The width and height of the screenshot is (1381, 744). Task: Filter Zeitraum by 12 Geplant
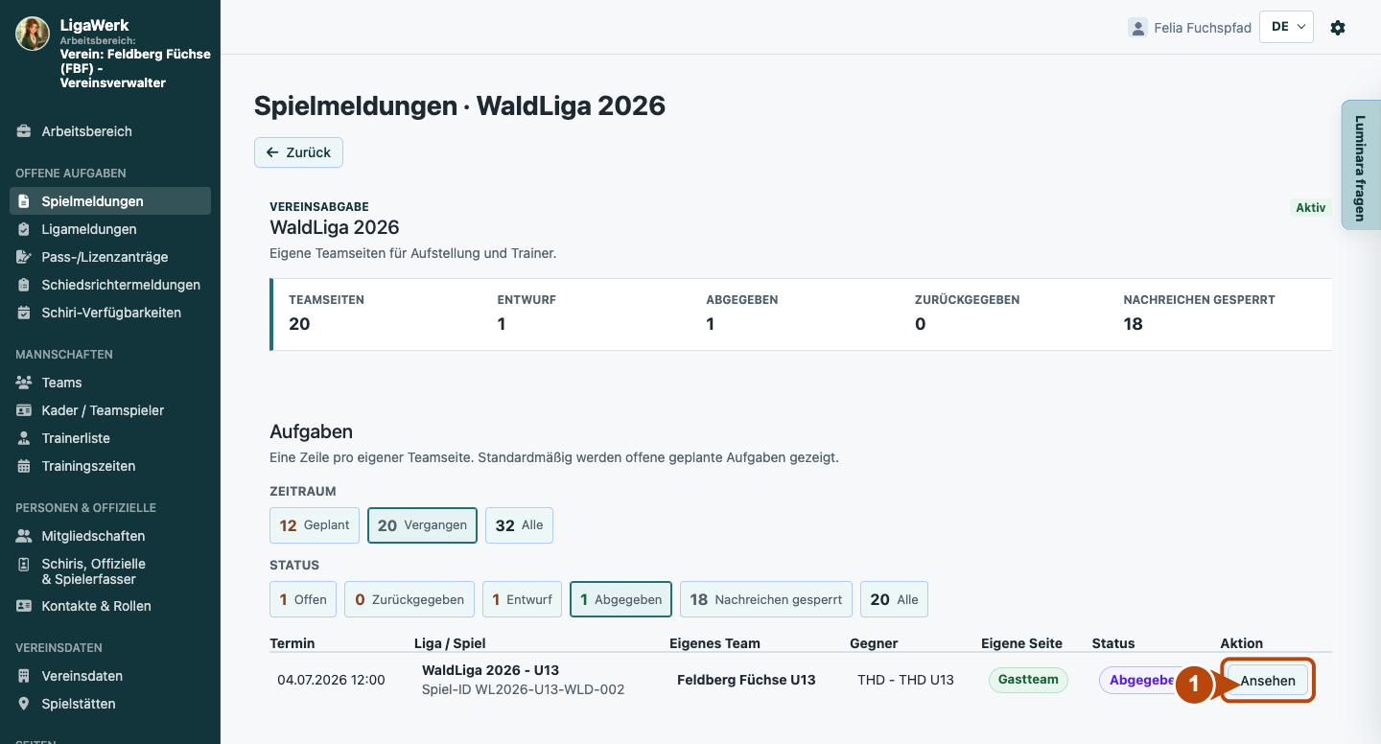coord(315,525)
